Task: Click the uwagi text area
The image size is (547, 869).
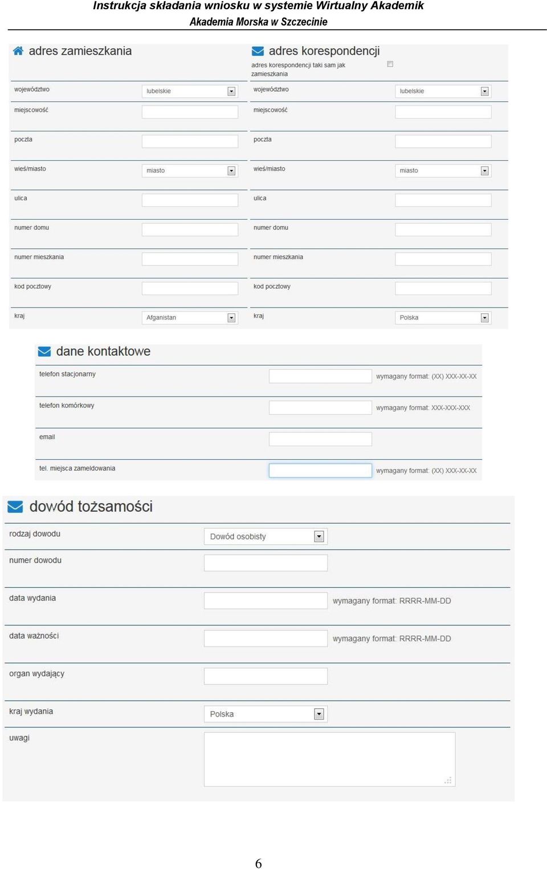Action: (x=329, y=759)
